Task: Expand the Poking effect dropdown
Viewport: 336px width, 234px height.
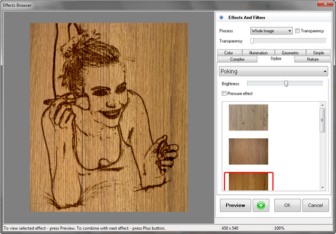Action: tap(274, 71)
